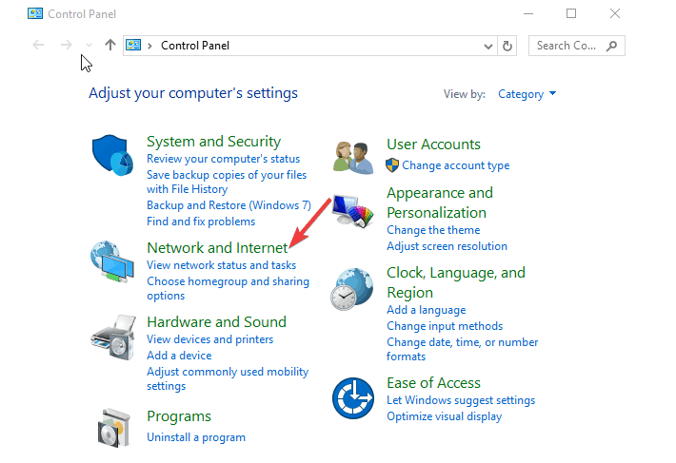
Task: Open Save backup copies with File History
Action: 227,182
